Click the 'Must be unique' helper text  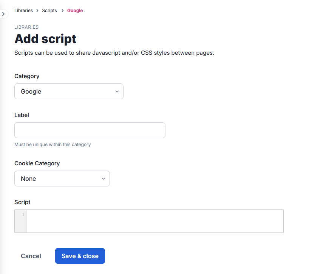tap(53, 145)
